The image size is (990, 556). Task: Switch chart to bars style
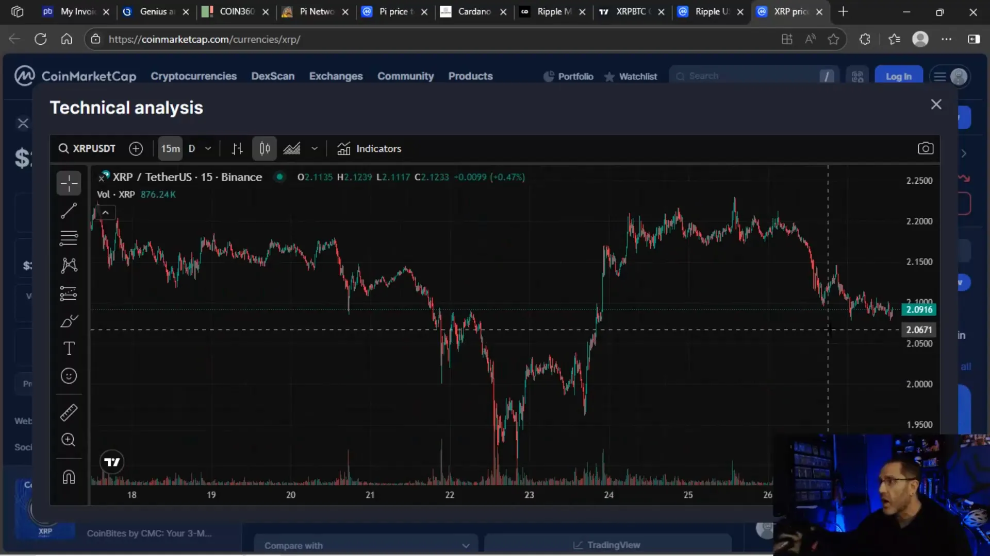click(237, 149)
